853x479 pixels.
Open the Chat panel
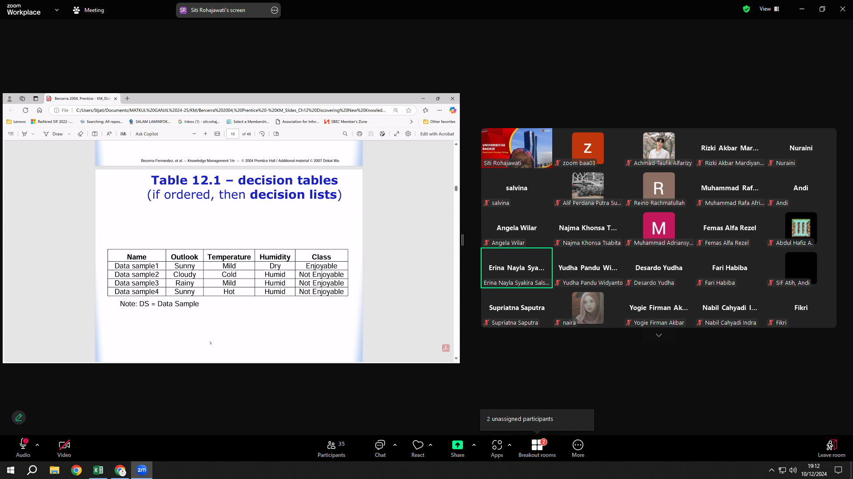[x=380, y=448]
